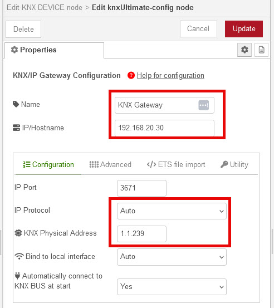Open the Automatically connect to KNX BUS dropdown
Screen dimensions: 274x308
point(172,287)
